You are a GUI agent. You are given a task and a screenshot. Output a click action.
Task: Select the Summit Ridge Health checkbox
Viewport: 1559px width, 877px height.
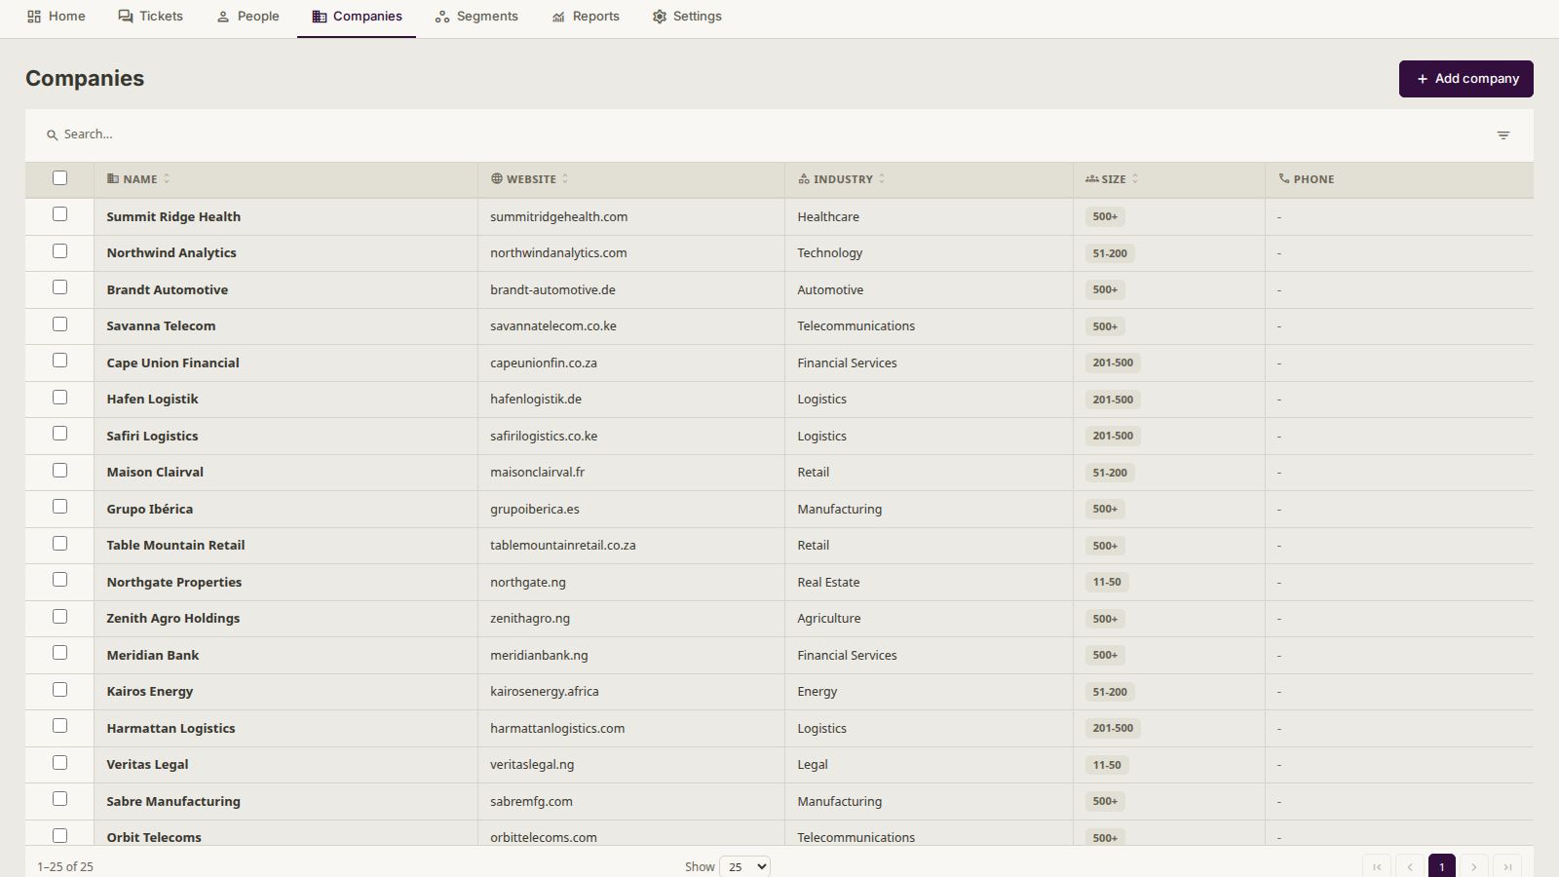[60, 214]
